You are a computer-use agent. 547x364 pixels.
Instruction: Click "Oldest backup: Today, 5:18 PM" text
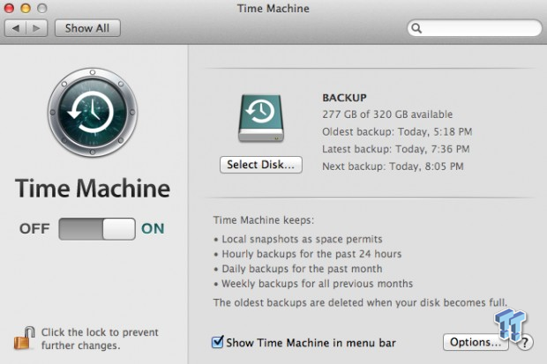397,132
